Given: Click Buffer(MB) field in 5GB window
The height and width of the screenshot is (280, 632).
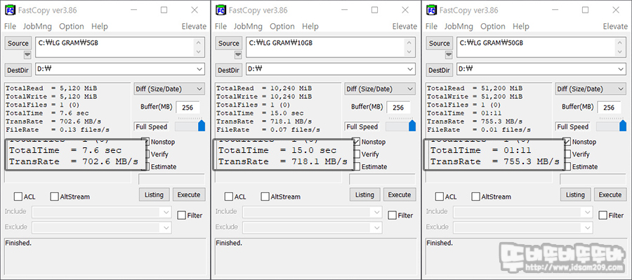Looking at the screenshot, I should coord(187,107).
